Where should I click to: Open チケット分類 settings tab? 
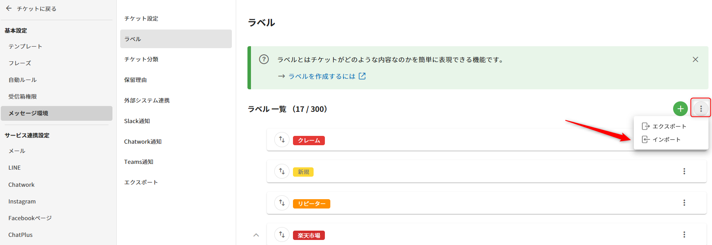141,59
